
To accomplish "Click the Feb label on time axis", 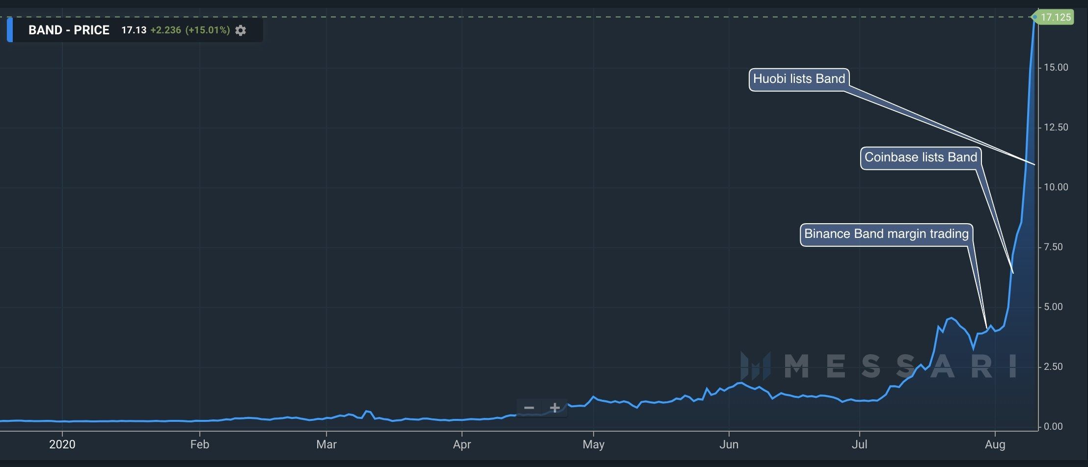I will click(x=199, y=444).
